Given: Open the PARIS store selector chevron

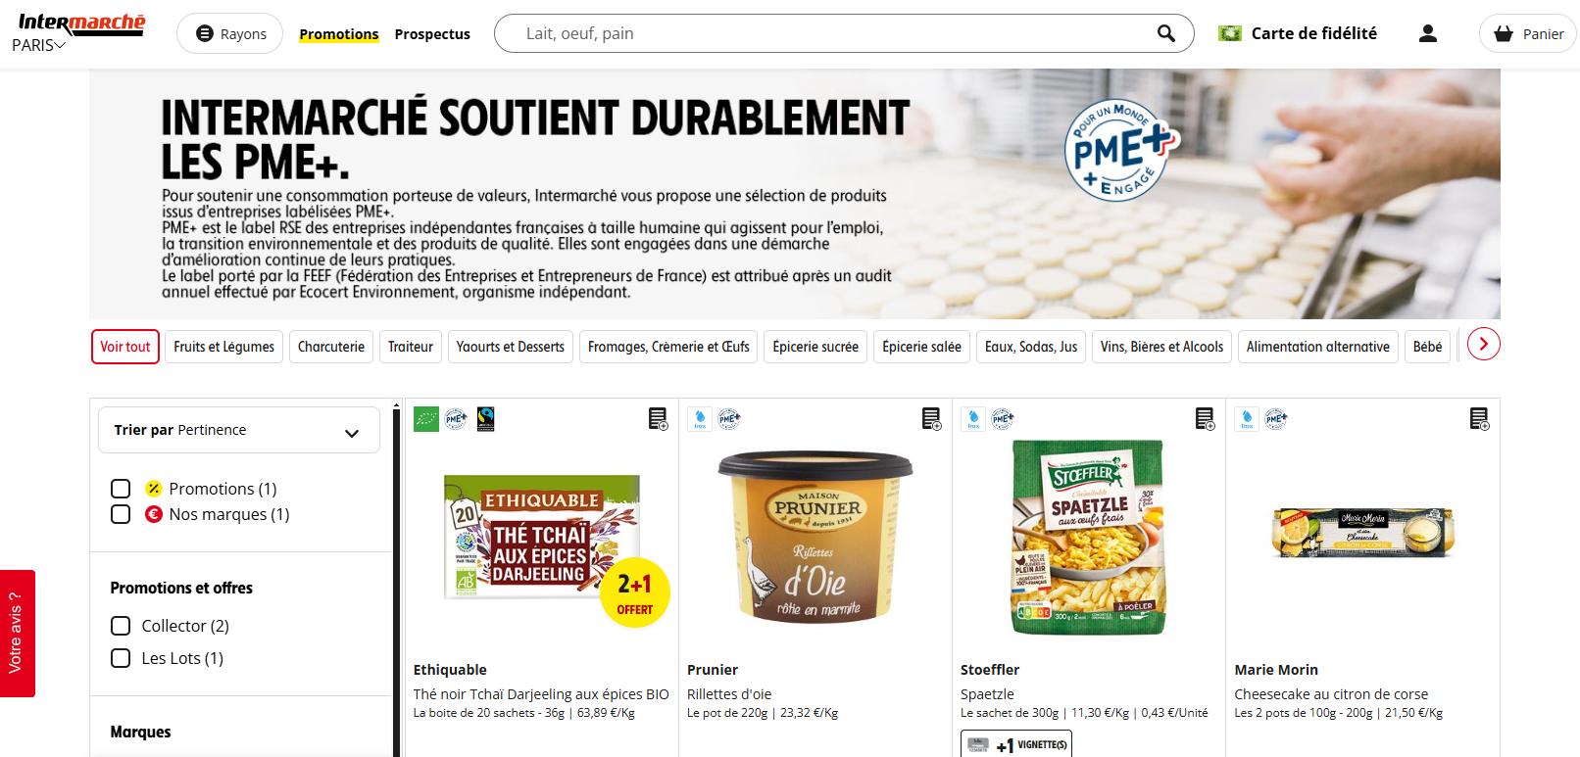Looking at the screenshot, I should pyautogui.click(x=61, y=45).
